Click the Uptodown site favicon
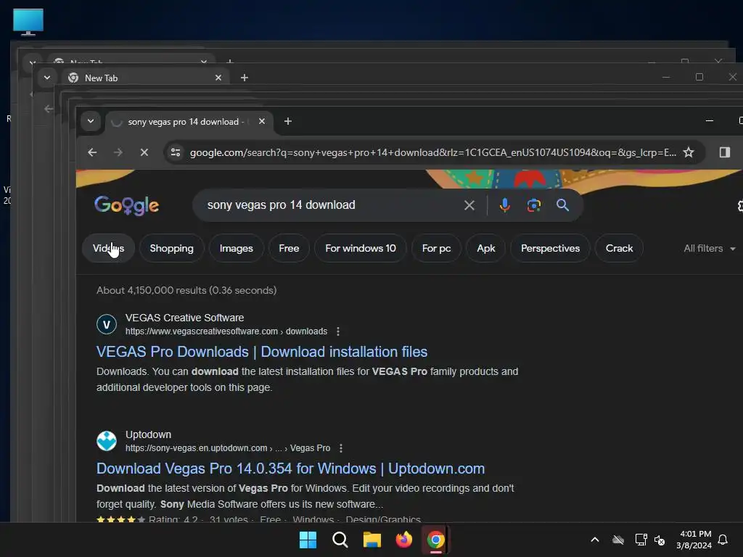The width and height of the screenshot is (743, 557). [107, 441]
